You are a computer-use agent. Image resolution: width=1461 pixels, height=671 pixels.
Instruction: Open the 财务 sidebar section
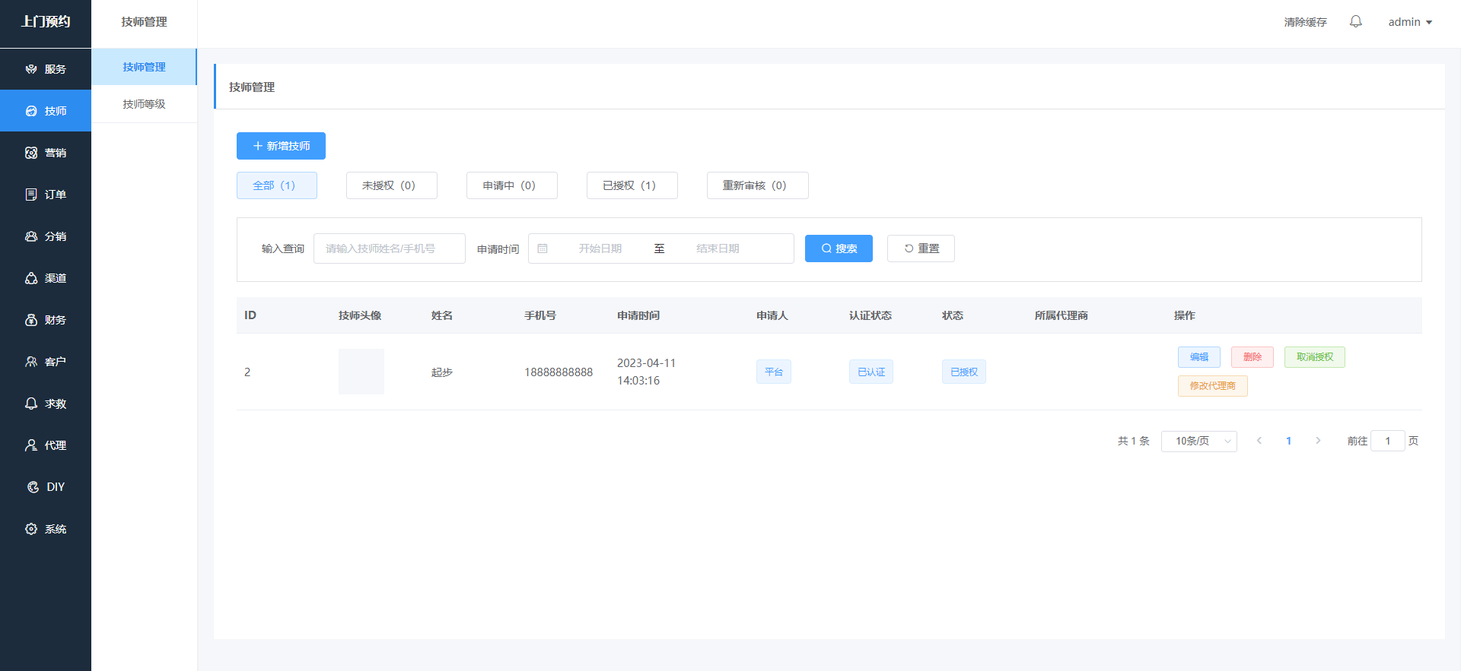[x=46, y=320]
